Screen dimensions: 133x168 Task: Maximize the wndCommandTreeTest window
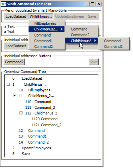pos(92,4)
